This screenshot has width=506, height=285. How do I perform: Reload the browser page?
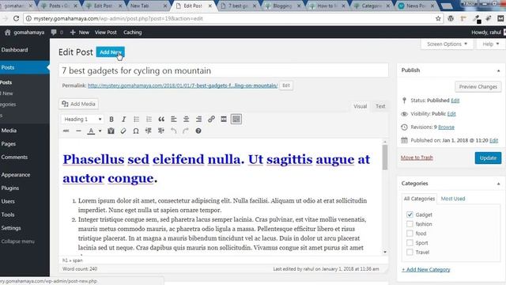point(16,18)
